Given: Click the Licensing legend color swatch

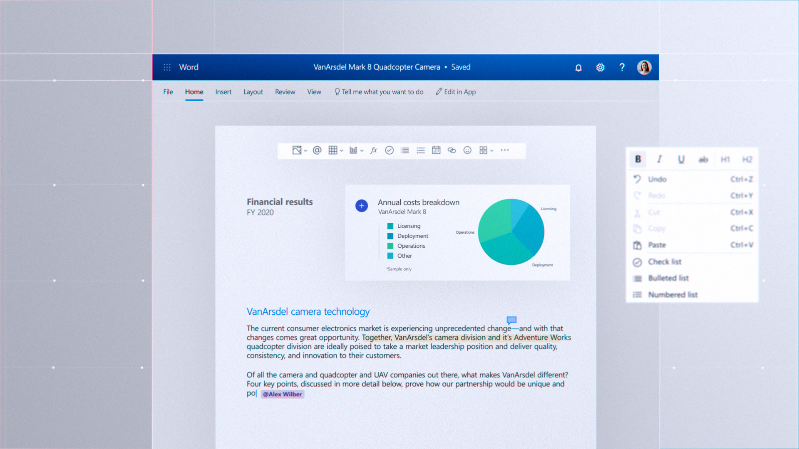Looking at the screenshot, I should [x=390, y=226].
